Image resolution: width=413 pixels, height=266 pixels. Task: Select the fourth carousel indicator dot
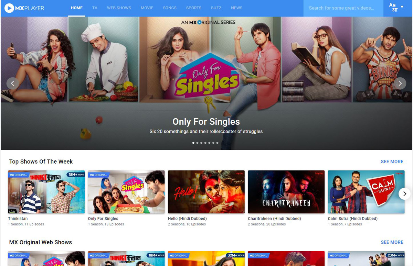pyautogui.click(x=205, y=143)
